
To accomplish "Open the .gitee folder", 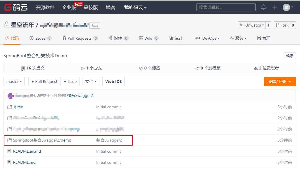I will pos(18,107).
